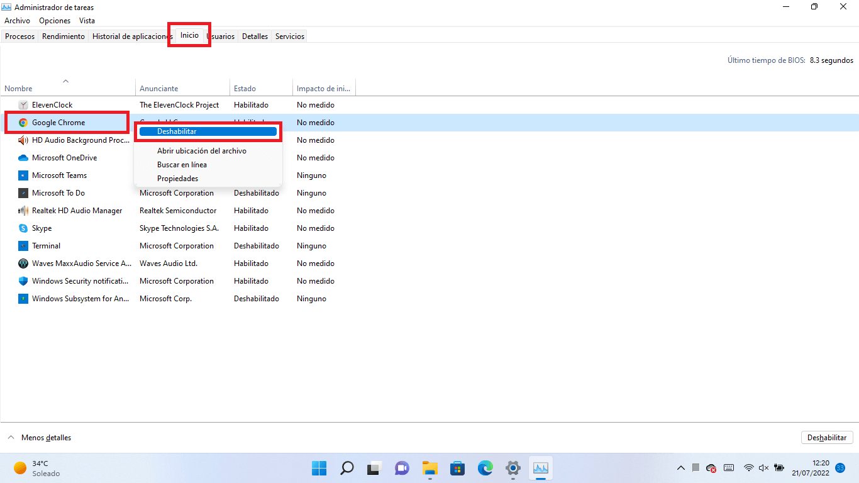Open Task View on the taskbar

coord(375,468)
